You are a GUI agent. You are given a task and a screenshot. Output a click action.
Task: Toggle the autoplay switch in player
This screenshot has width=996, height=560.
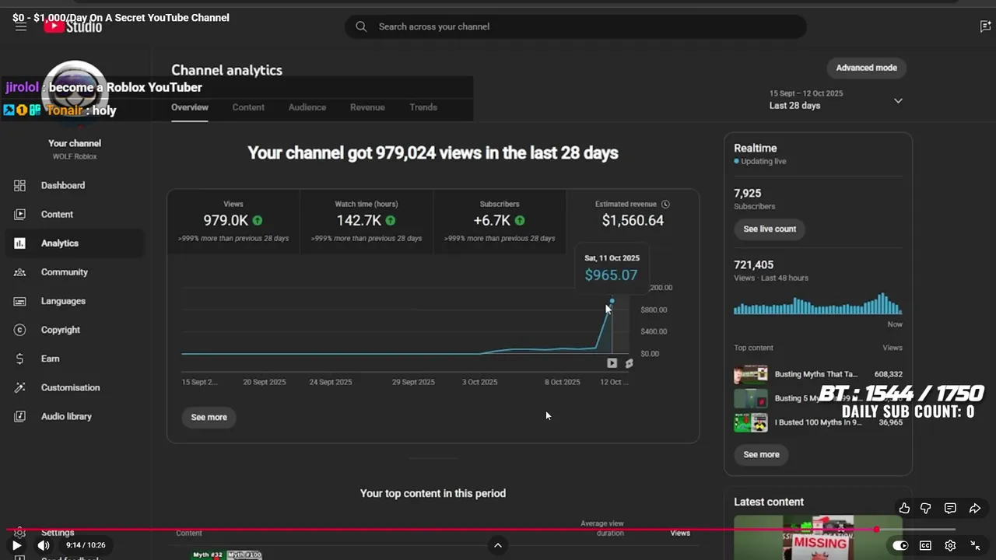[900, 545]
